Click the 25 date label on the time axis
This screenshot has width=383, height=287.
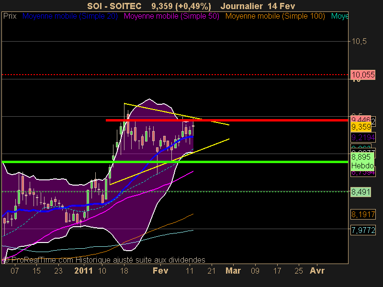[x=299, y=271]
